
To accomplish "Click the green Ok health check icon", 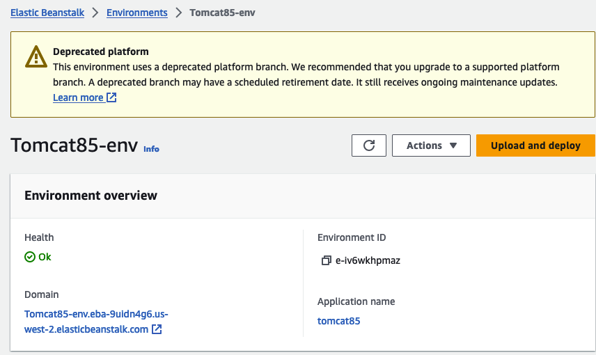I will pyautogui.click(x=30, y=257).
